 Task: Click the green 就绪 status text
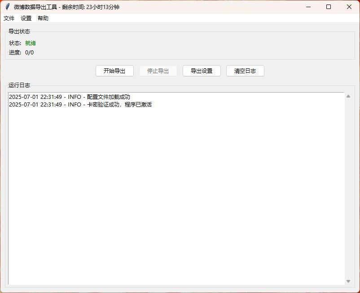(x=31, y=43)
